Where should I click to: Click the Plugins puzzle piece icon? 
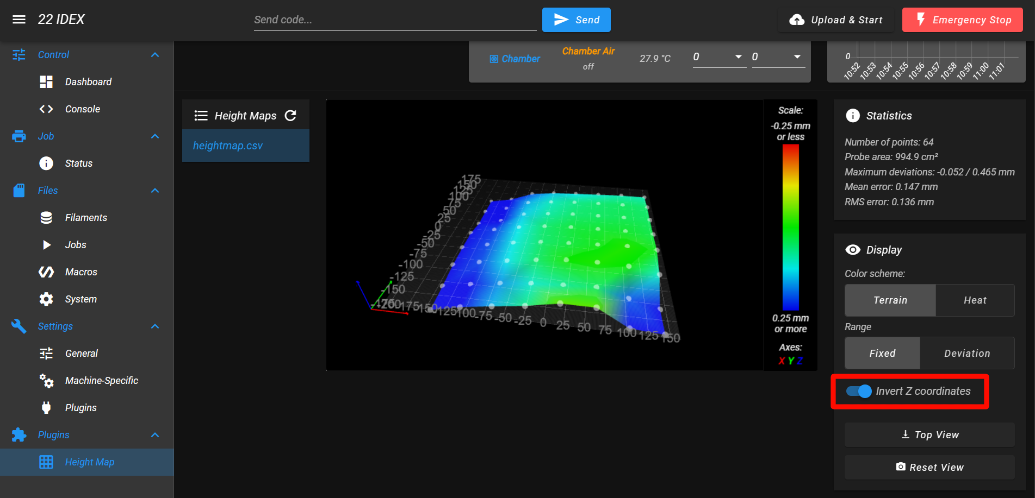point(19,435)
